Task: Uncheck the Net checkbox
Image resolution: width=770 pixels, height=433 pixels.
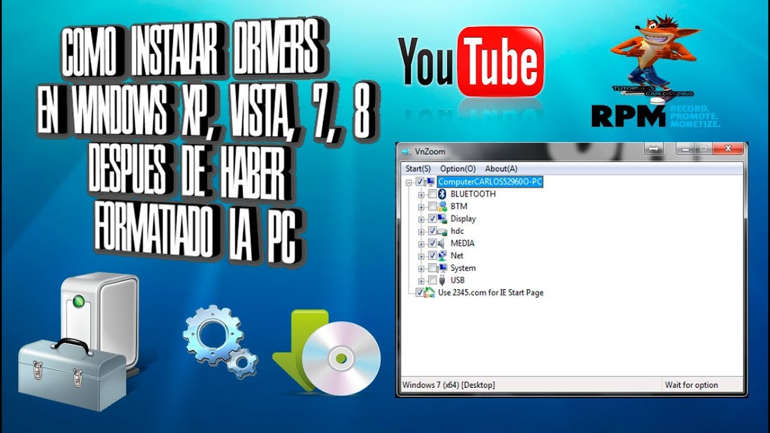Action: (x=432, y=256)
